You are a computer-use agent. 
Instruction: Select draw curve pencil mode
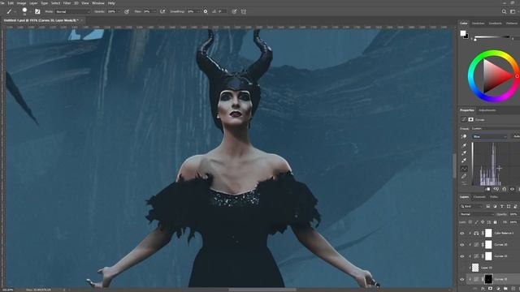click(x=464, y=176)
